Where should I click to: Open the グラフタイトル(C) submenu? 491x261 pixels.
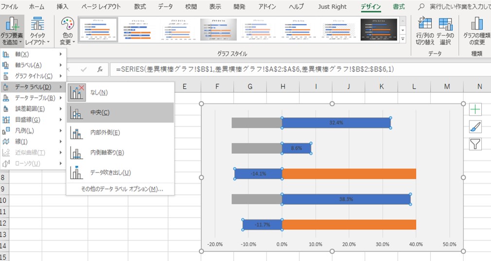33,76
